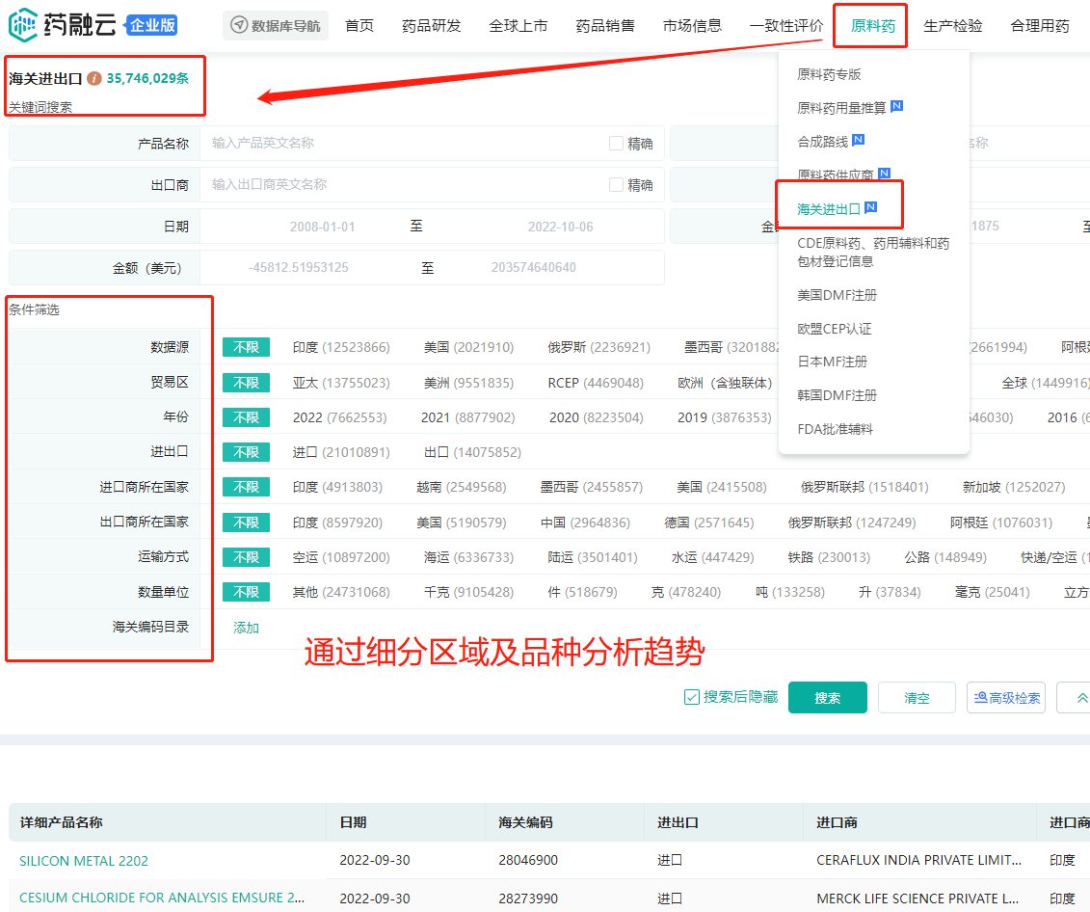Filter 出口商所在国家 by 中国 (2964836)
This screenshot has width=1090, height=912.
(x=585, y=523)
